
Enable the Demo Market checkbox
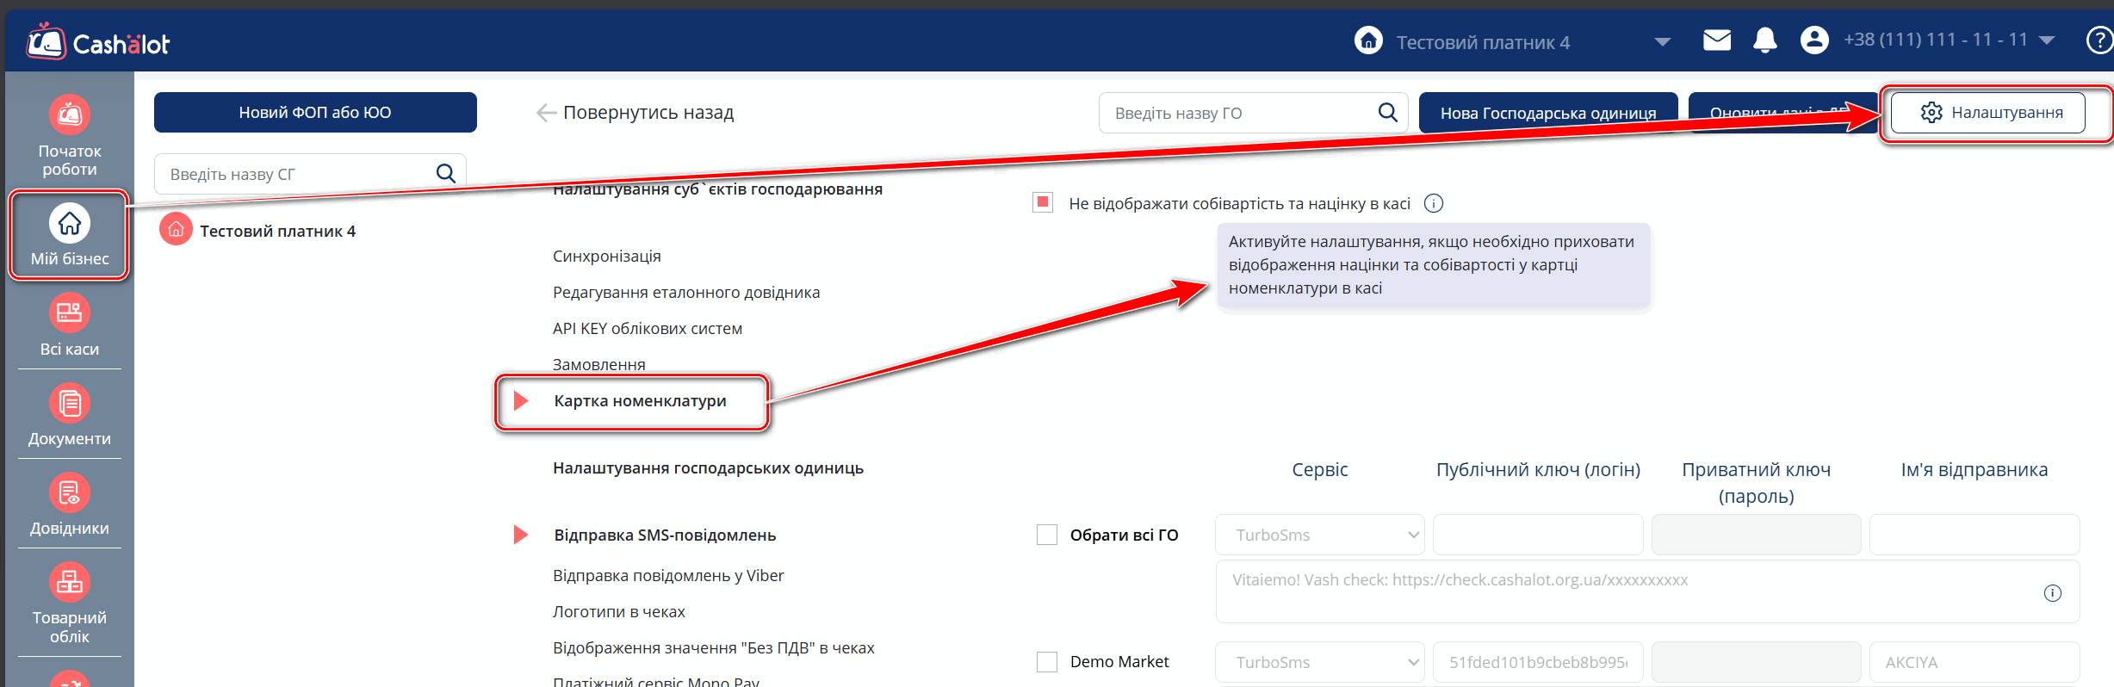1047,662
